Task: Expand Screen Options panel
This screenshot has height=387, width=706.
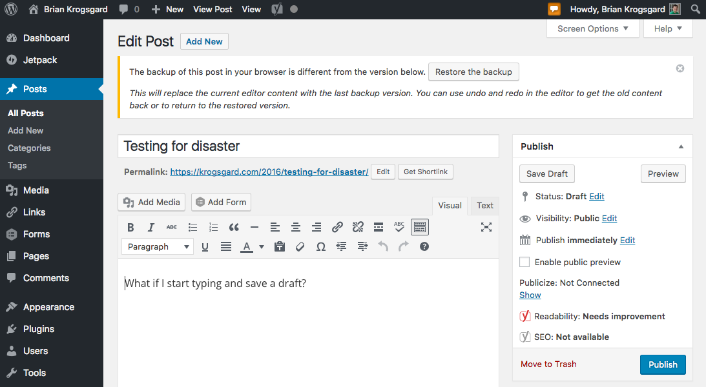Action: (x=592, y=29)
